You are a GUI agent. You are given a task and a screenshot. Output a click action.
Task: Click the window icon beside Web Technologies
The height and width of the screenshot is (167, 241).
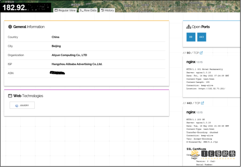click(10, 96)
